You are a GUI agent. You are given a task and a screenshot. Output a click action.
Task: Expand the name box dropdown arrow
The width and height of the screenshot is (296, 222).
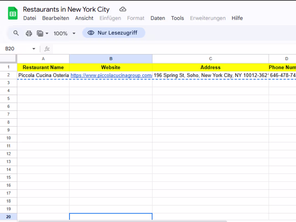point(34,49)
